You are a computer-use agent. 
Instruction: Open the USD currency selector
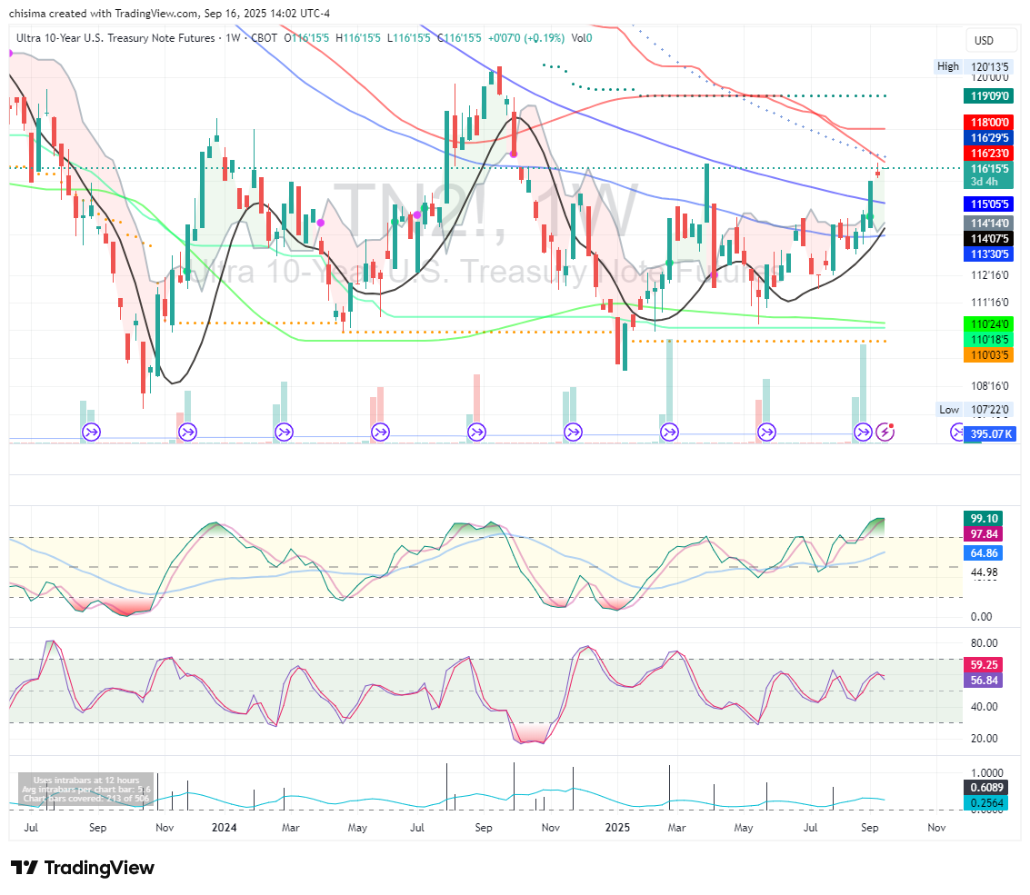tap(985, 41)
